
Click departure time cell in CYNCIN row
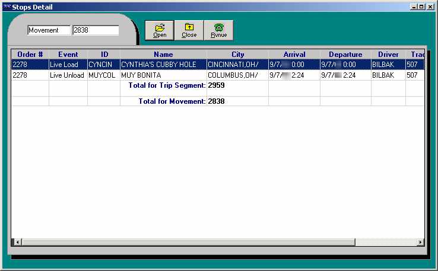345,65
